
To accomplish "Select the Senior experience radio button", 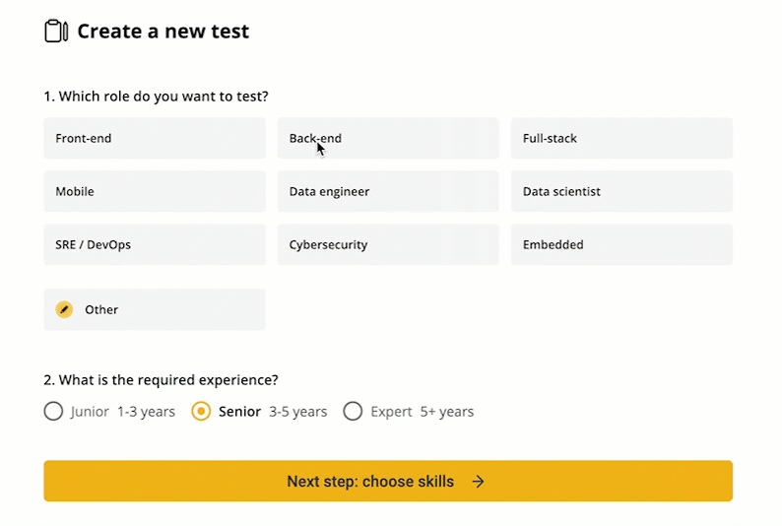I will 201,412.
